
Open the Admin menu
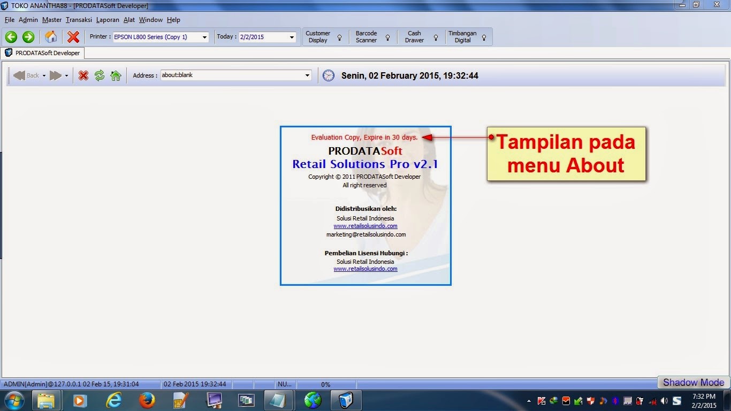28,20
